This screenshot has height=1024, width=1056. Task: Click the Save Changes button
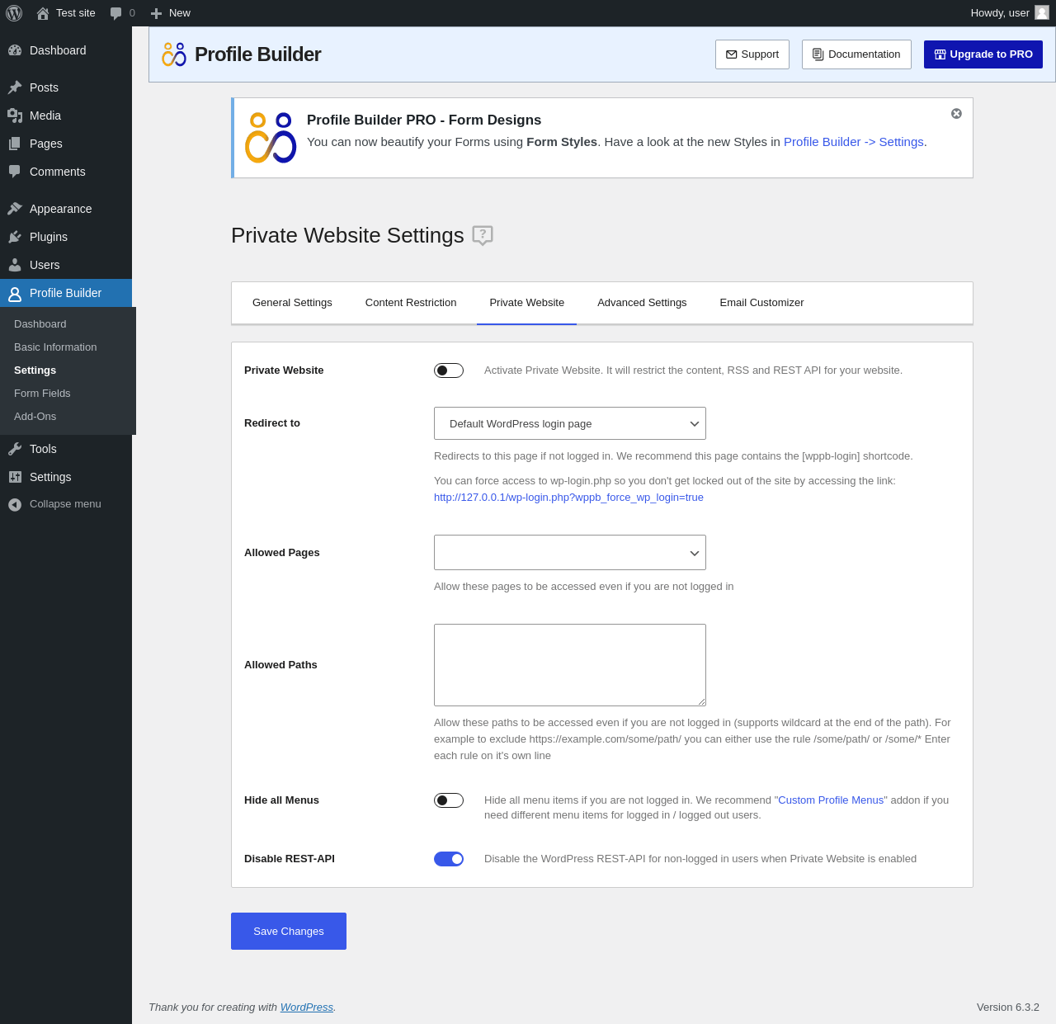pos(289,931)
